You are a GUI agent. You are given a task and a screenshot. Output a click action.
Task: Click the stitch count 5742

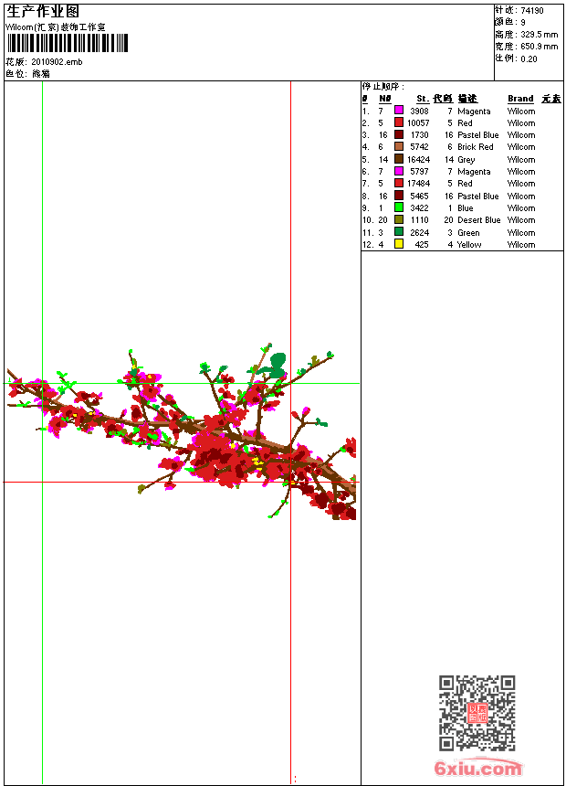click(x=419, y=147)
